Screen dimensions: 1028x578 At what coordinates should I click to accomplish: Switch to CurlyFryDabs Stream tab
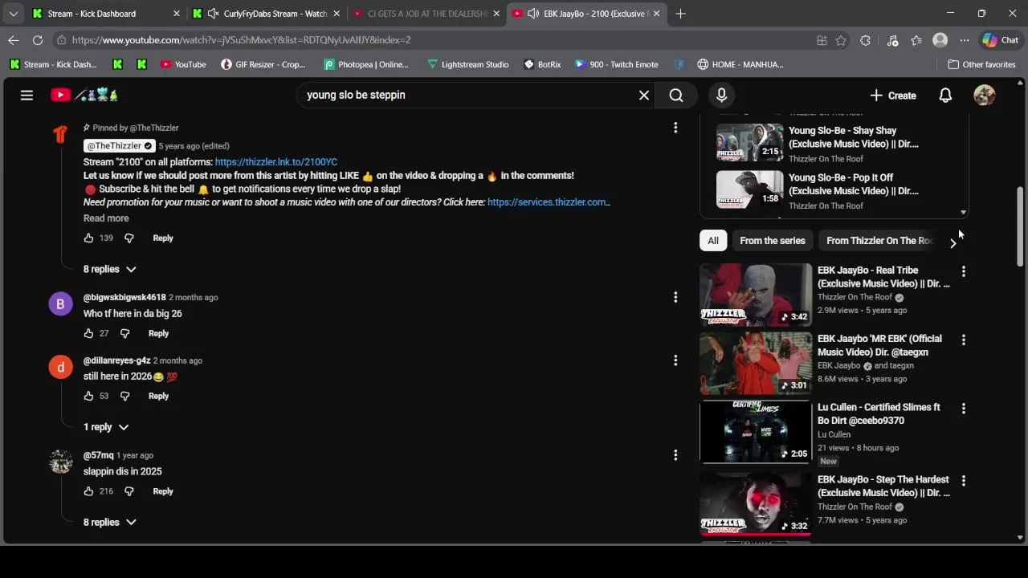point(267,14)
